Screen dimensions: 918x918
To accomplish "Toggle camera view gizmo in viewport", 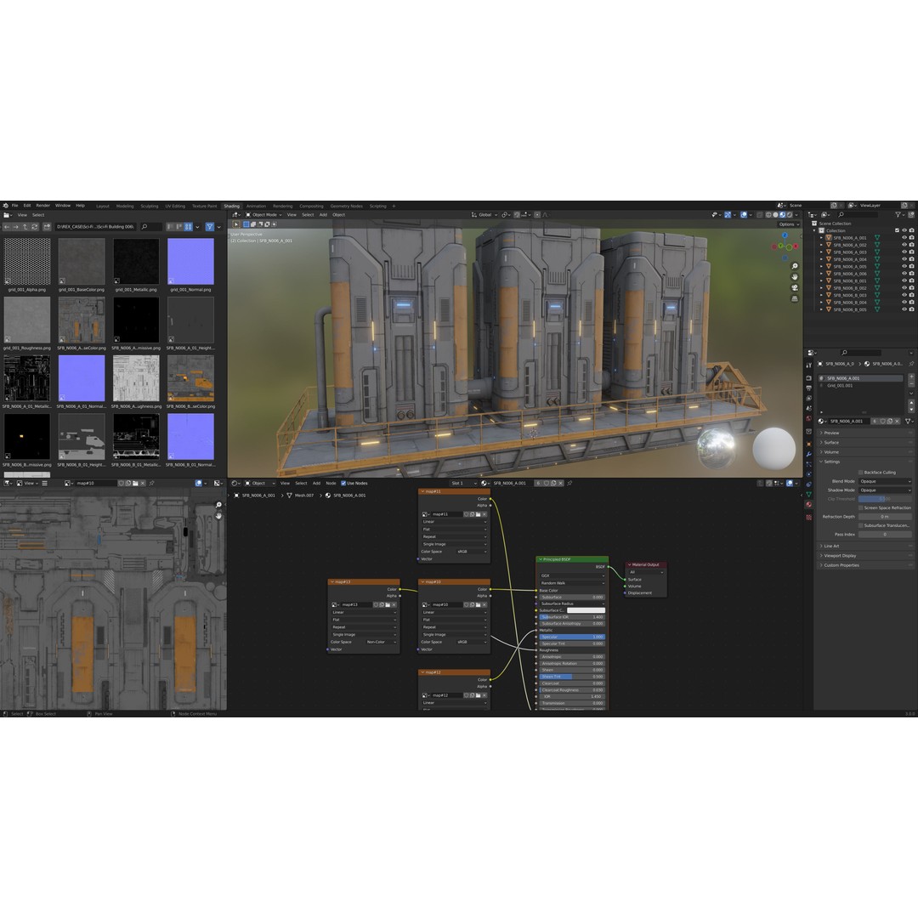I will 795,287.
